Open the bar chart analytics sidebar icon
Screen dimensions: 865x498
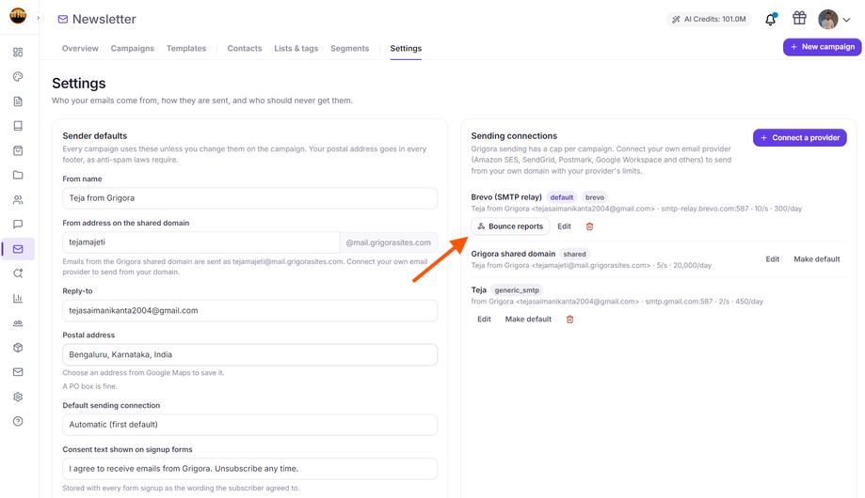click(18, 298)
